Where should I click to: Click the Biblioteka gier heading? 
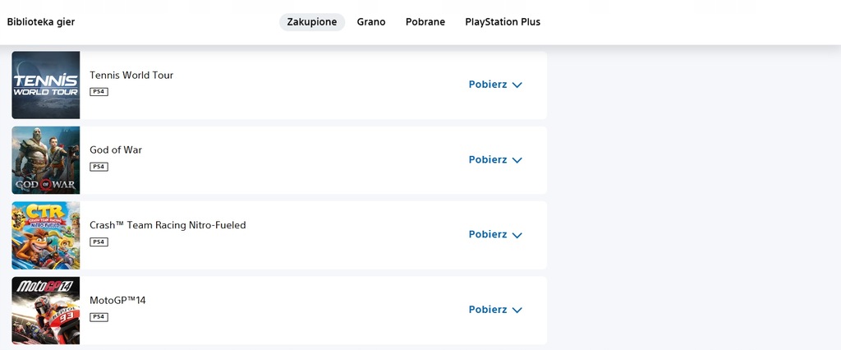(x=41, y=22)
